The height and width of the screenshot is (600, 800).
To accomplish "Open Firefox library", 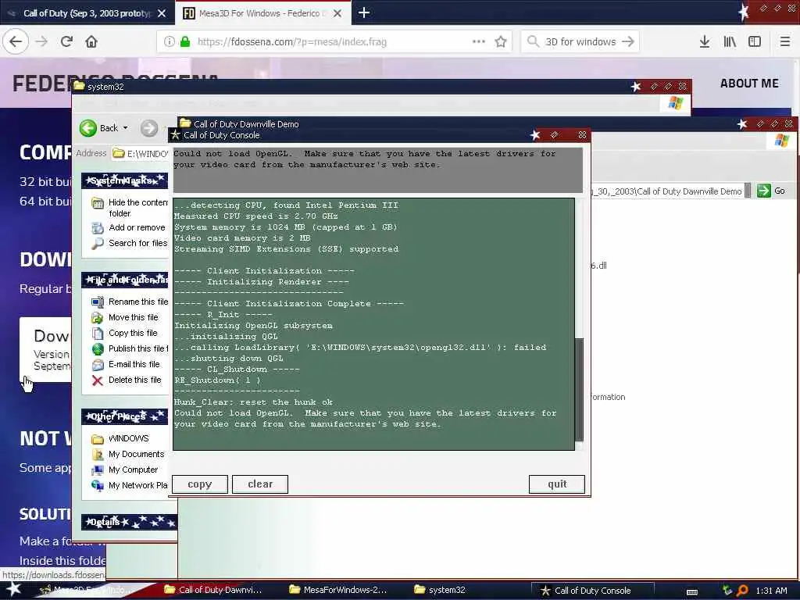I will [730, 42].
